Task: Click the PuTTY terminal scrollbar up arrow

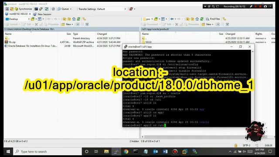Action: (252, 51)
